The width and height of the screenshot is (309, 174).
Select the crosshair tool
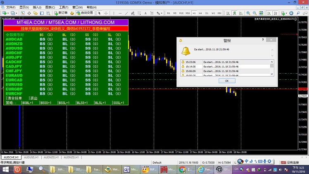click(106, 13)
